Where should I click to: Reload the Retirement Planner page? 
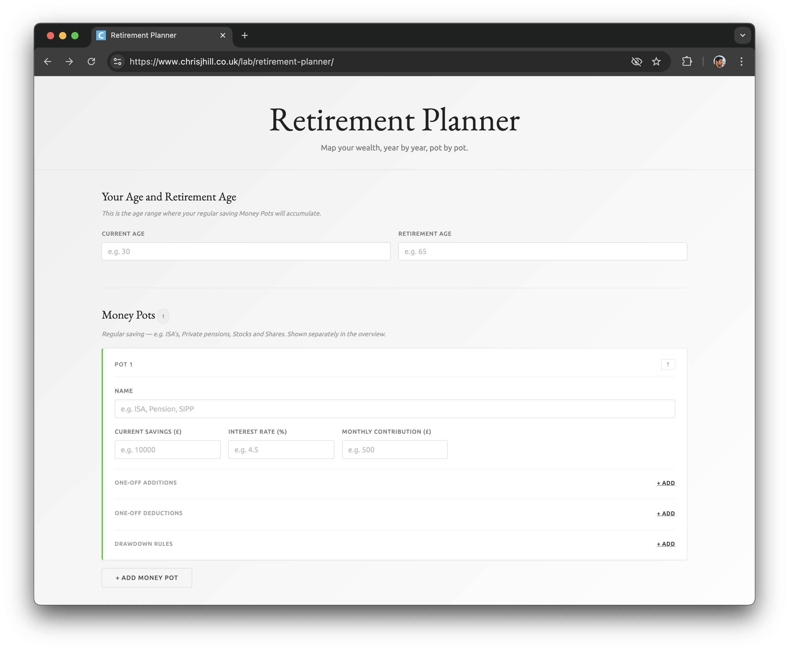[x=91, y=62]
